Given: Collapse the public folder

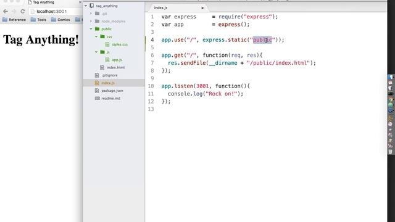Looking at the screenshot, I should 91,29.
